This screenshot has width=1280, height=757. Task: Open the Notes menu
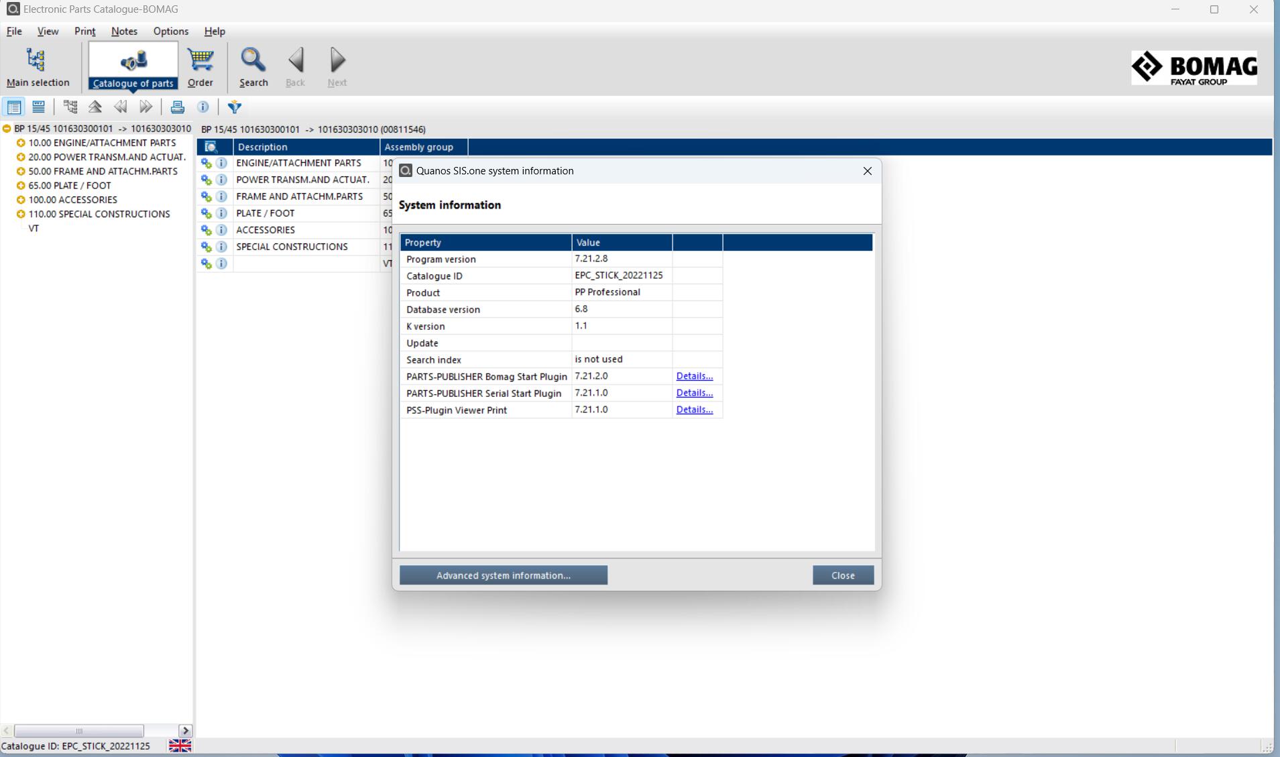124,31
